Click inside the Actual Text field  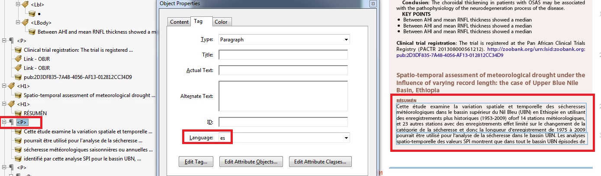pyautogui.click(x=283, y=70)
